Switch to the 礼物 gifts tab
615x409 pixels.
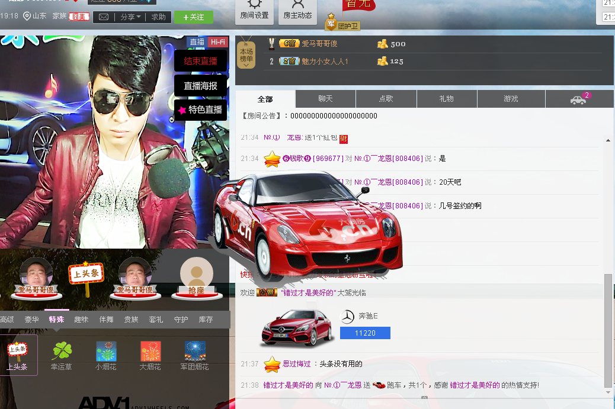pyautogui.click(x=447, y=99)
